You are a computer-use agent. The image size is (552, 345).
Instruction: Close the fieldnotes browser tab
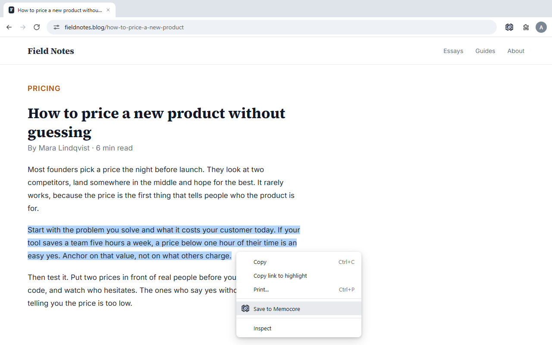108,10
